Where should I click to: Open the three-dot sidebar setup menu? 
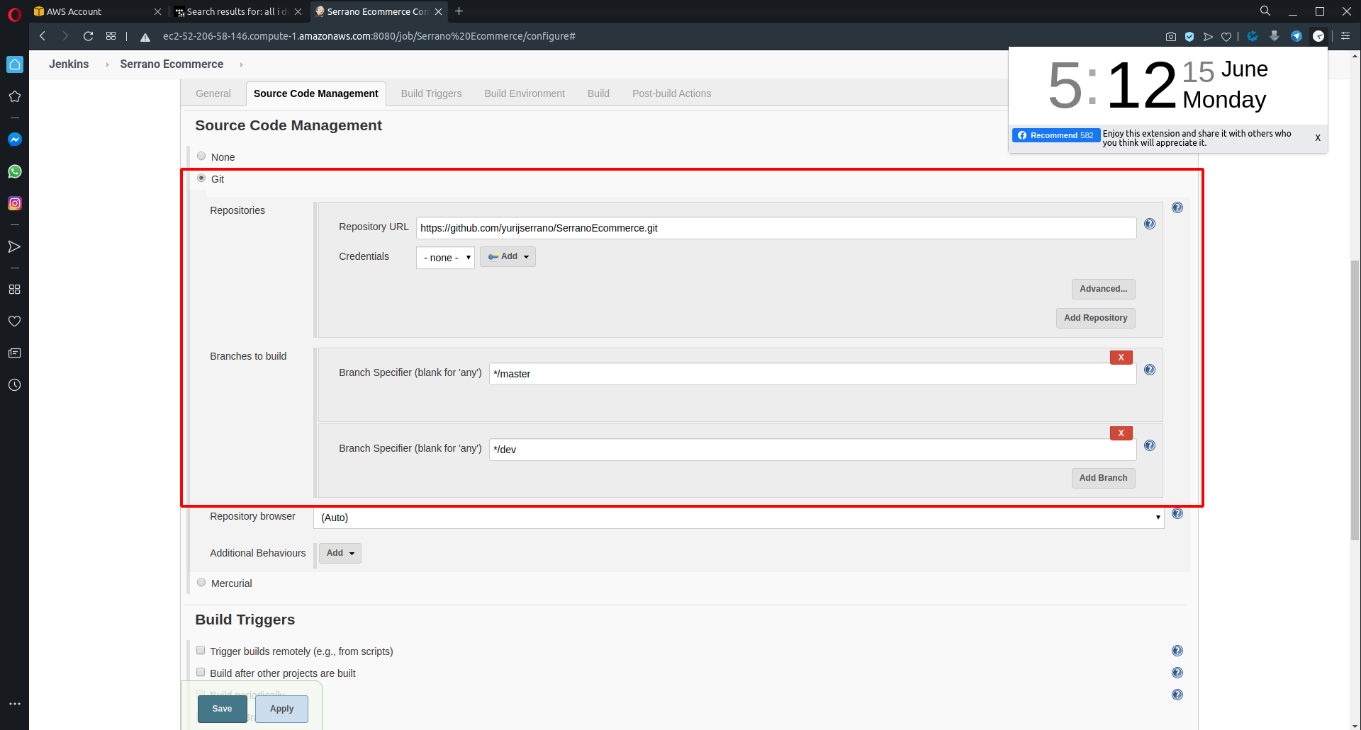click(14, 704)
